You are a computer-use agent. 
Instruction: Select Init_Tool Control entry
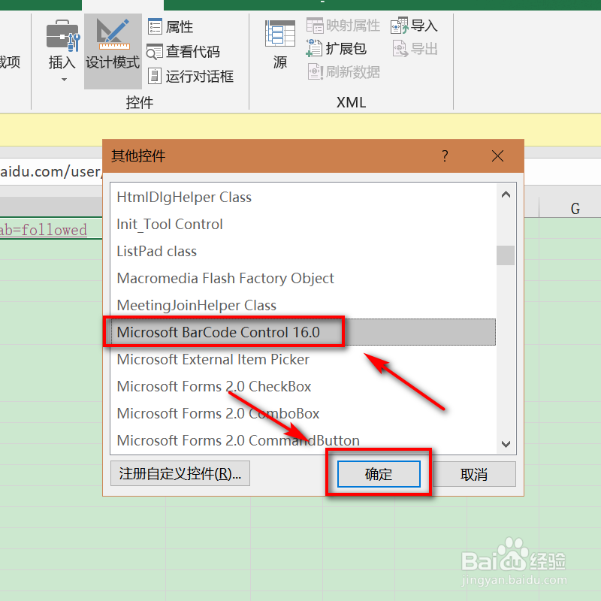click(303, 224)
